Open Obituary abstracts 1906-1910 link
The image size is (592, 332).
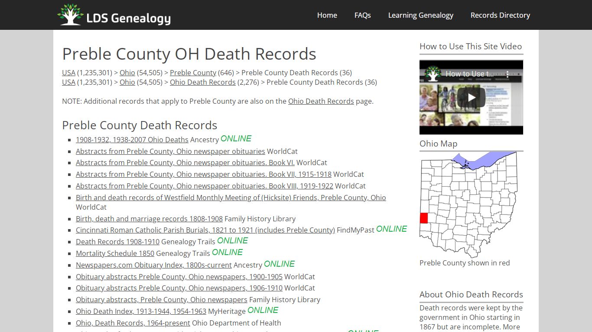pos(179,288)
